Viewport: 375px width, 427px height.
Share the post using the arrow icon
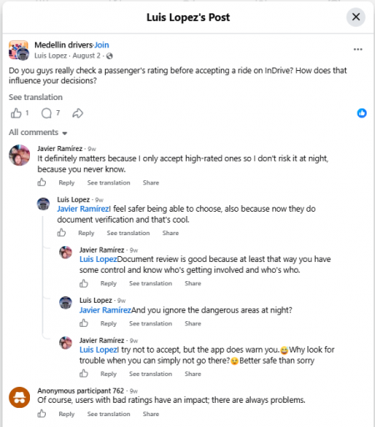click(x=77, y=113)
